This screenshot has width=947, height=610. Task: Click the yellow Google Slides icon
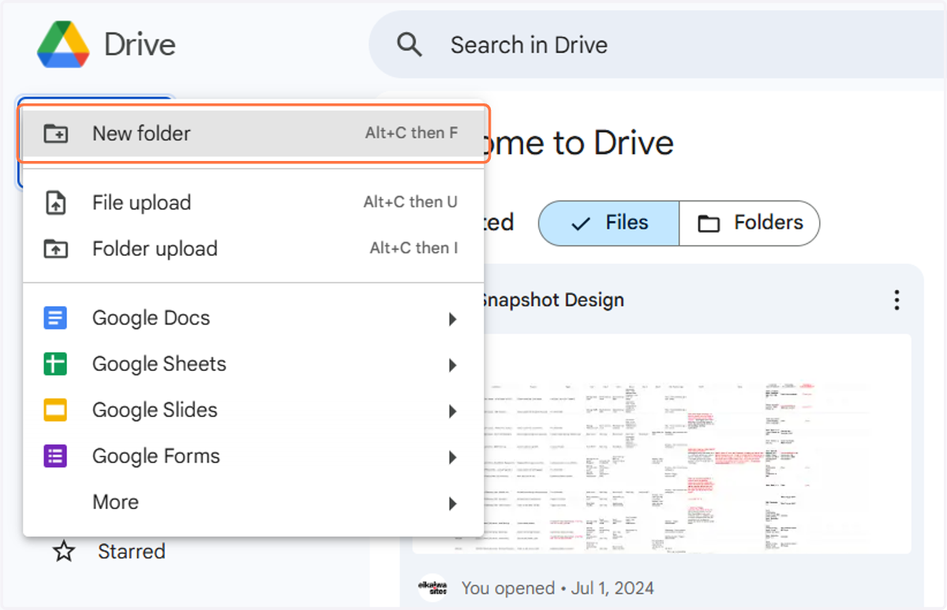(55, 410)
